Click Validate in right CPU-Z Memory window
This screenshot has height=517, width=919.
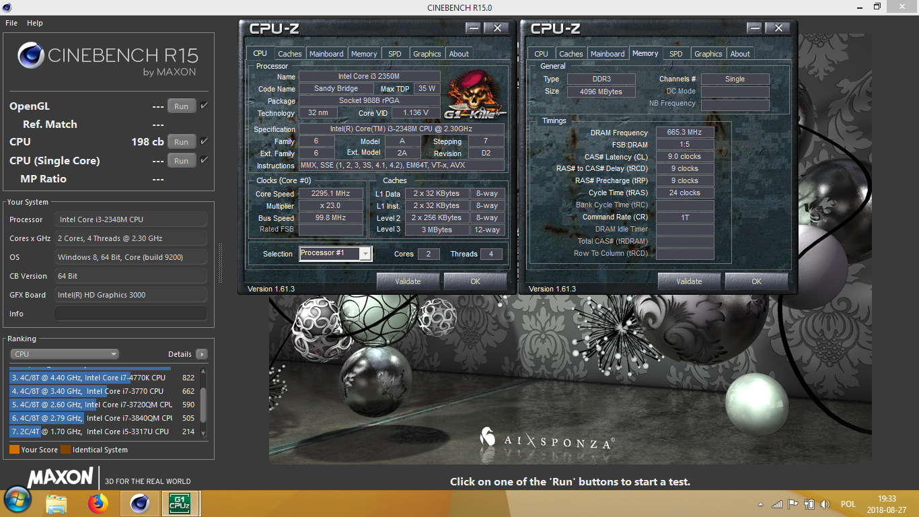point(689,281)
